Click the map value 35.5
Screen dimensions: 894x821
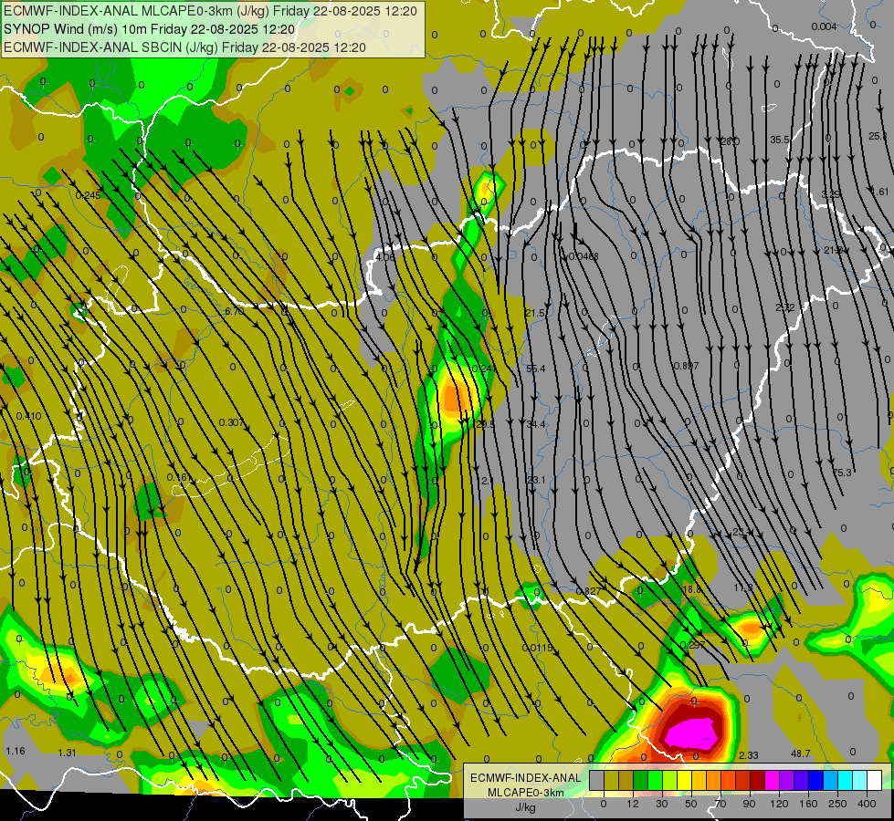(780, 140)
